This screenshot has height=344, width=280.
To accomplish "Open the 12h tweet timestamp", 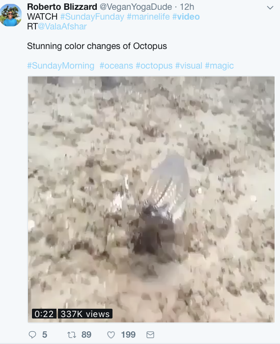I will coord(187,7).
